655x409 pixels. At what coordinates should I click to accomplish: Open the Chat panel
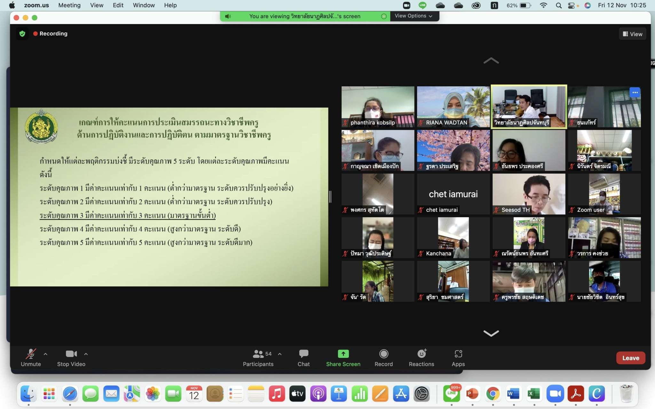point(303,358)
